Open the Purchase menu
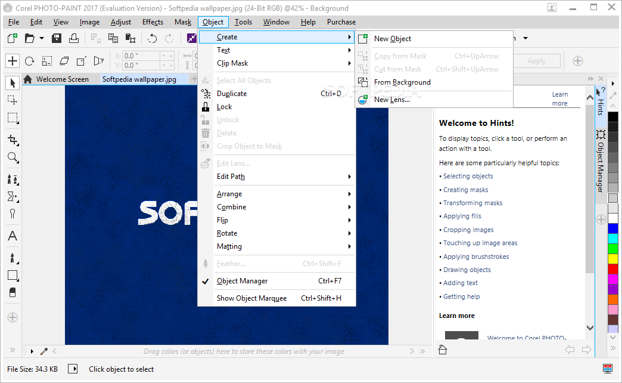 tap(341, 22)
